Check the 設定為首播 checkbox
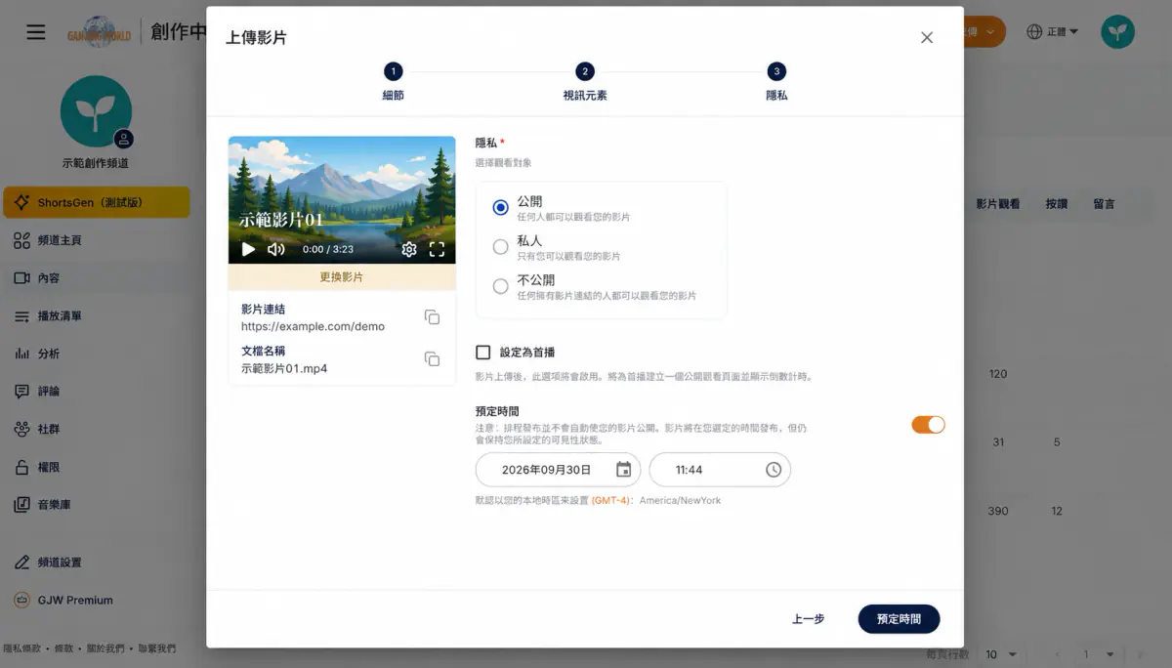Screen dimensions: 1172x668 pyautogui.click(x=482, y=352)
